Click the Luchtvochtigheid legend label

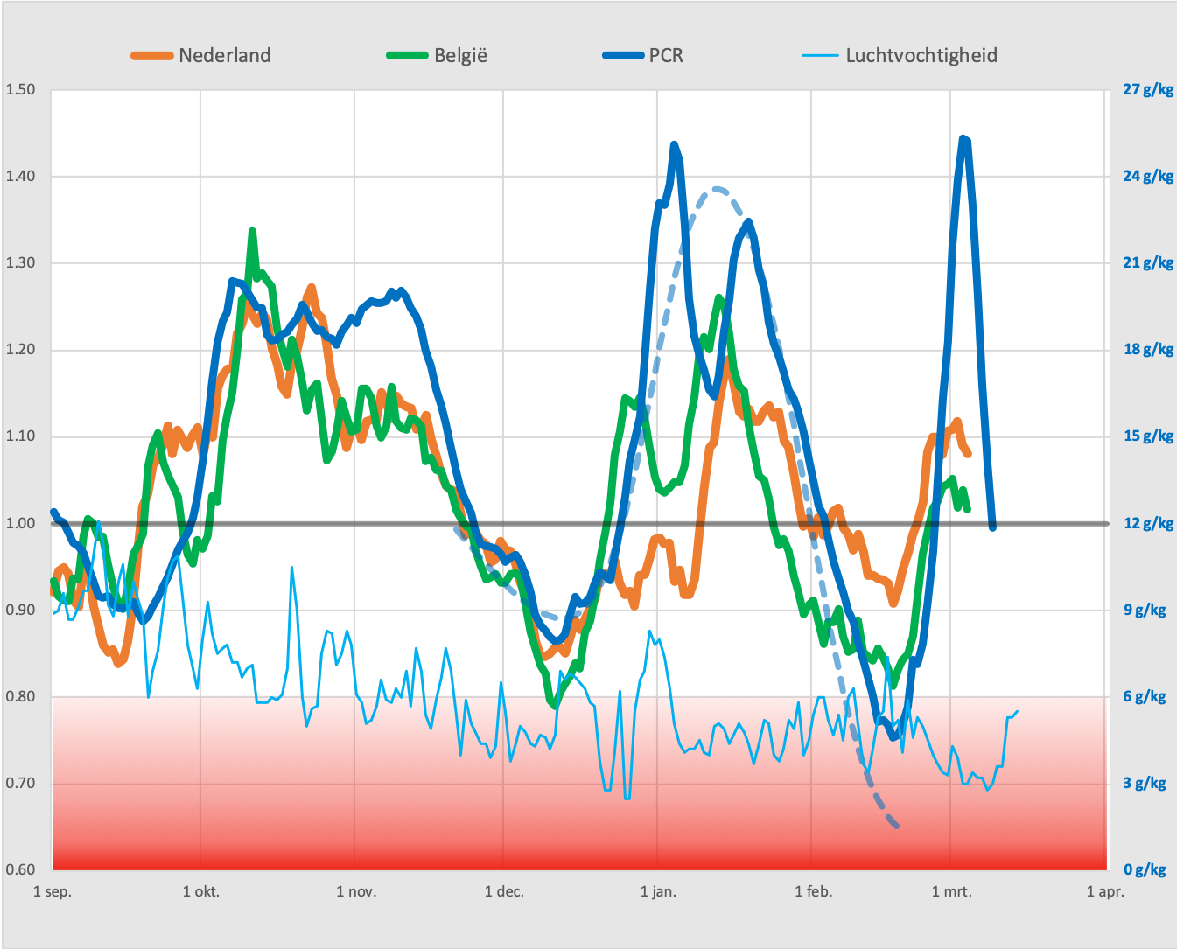click(x=921, y=55)
